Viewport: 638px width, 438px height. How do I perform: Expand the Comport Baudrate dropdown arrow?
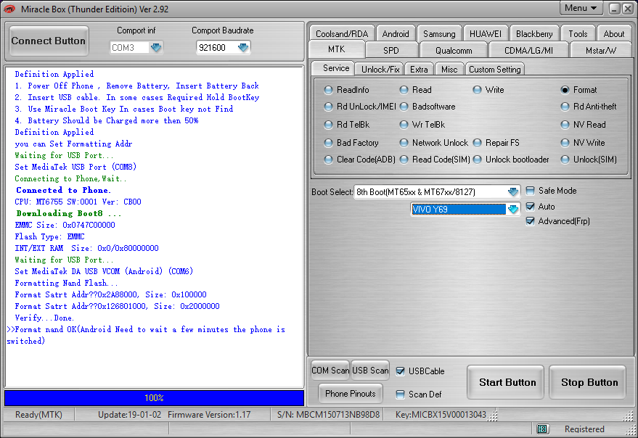click(x=243, y=48)
